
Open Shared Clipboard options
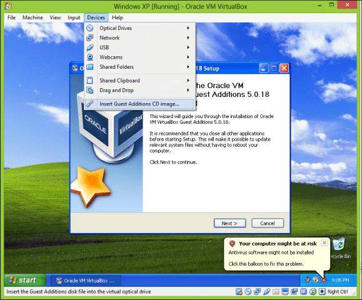(139, 81)
